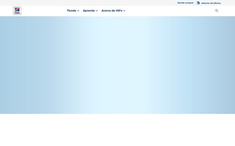Open the search magnifier icon

click(x=217, y=11)
